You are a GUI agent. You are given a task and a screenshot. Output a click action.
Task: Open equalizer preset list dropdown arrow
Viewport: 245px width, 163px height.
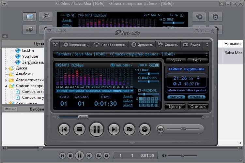point(132,91)
